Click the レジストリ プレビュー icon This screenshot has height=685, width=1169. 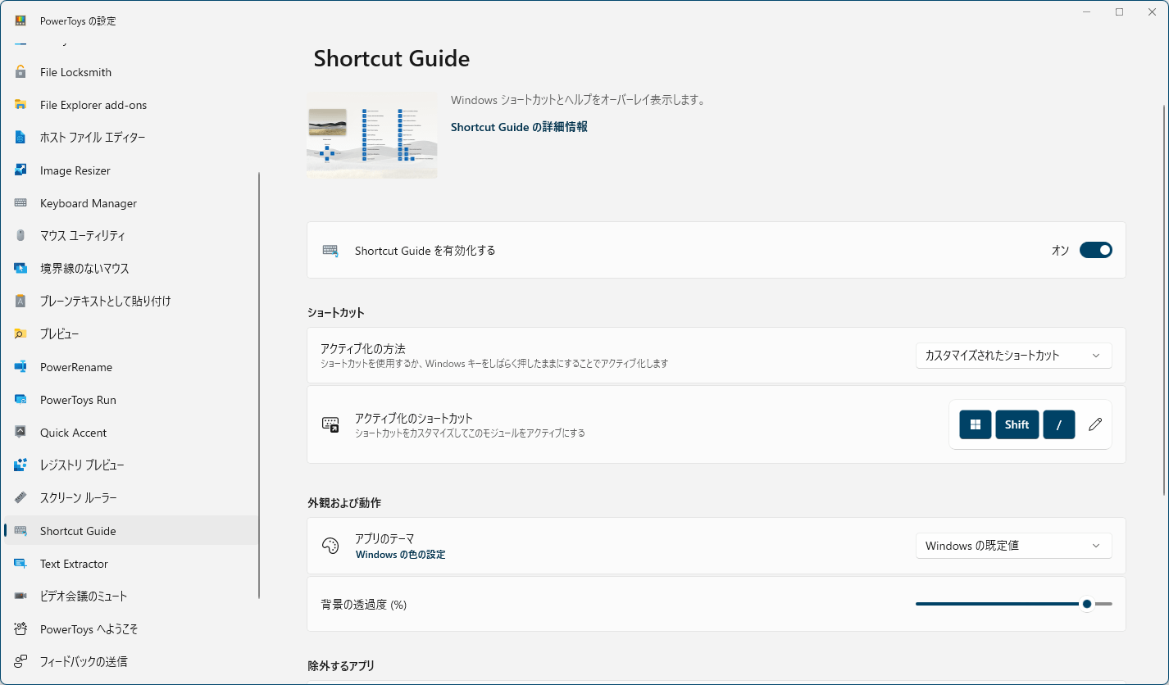(20, 465)
